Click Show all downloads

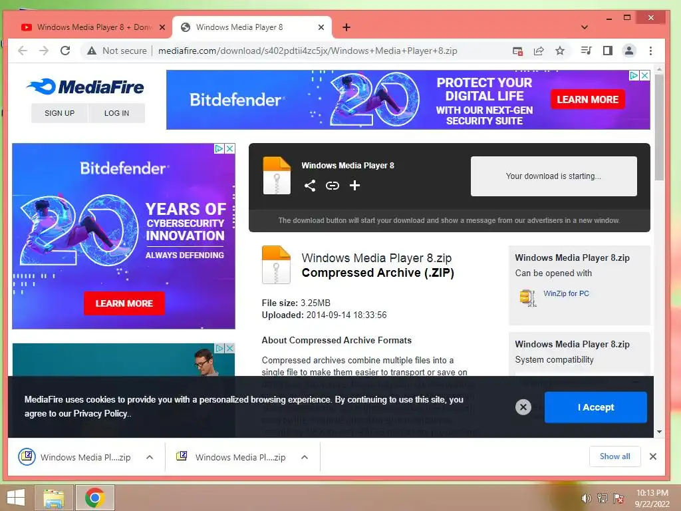[614, 456]
